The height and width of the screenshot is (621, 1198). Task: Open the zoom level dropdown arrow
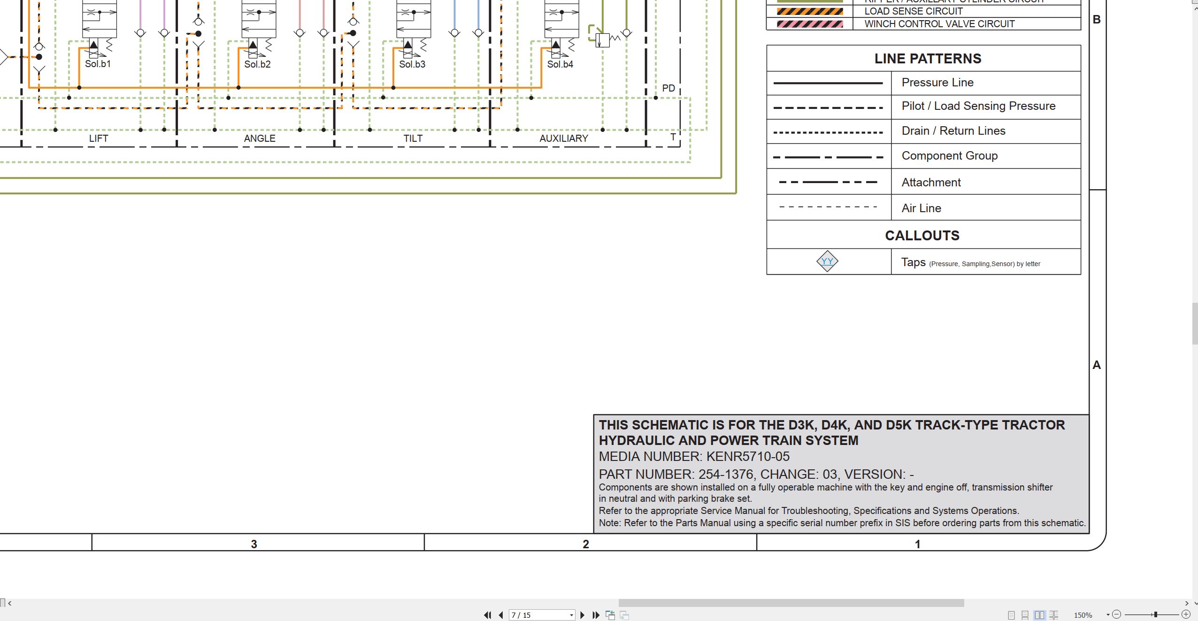pos(1108,615)
